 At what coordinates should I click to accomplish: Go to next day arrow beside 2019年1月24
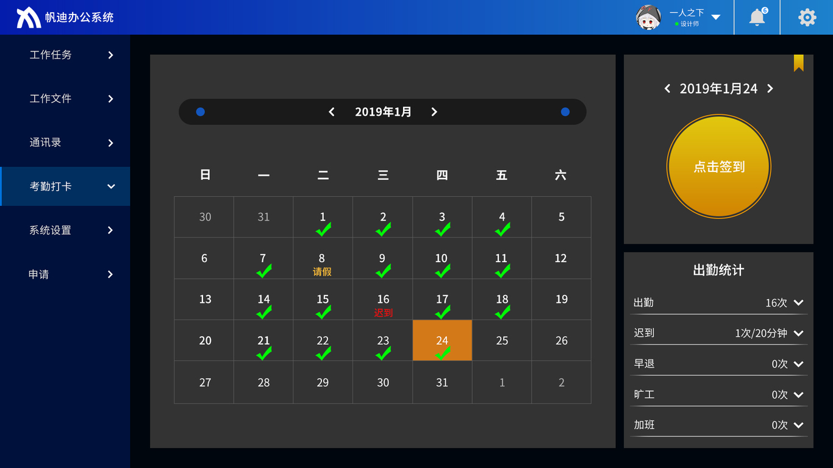click(770, 89)
